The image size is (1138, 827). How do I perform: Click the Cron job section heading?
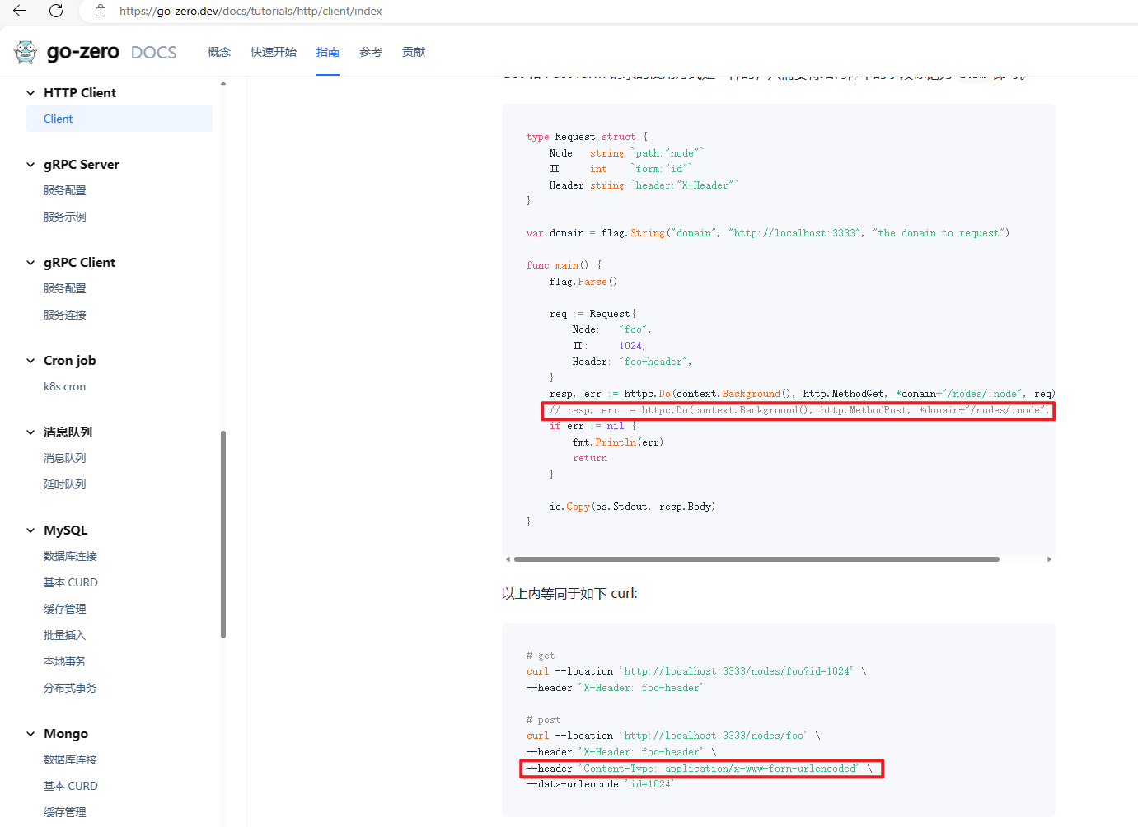tap(70, 361)
